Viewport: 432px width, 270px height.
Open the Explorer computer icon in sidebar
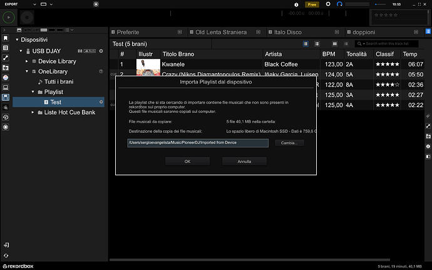6,88
